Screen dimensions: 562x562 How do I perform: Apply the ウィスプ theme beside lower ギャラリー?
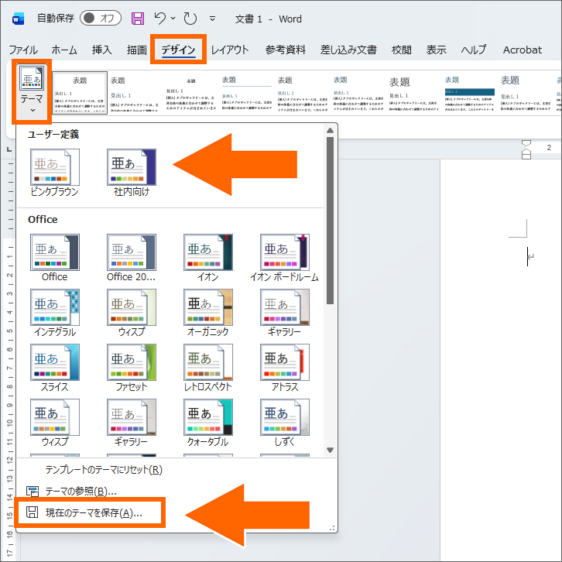pyautogui.click(x=54, y=423)
